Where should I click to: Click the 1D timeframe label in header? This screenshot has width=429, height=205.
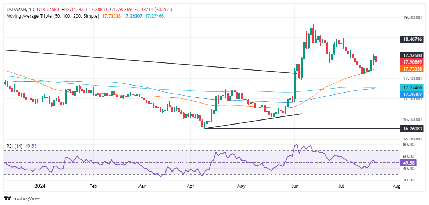pyautogui.click(x=29, y=10)
